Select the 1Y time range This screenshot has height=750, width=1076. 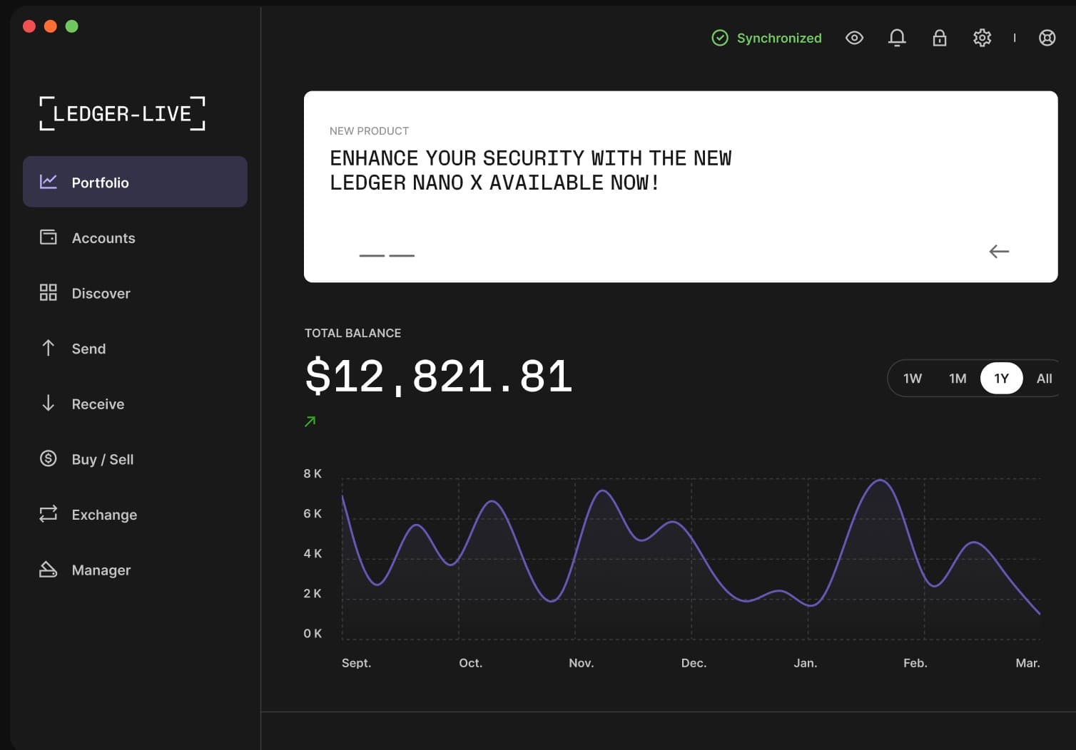[1002, 379]
